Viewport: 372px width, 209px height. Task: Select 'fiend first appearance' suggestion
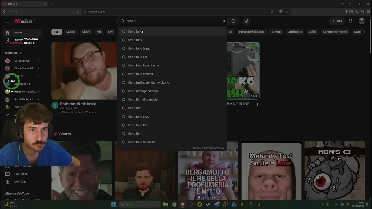pos(172,91)
